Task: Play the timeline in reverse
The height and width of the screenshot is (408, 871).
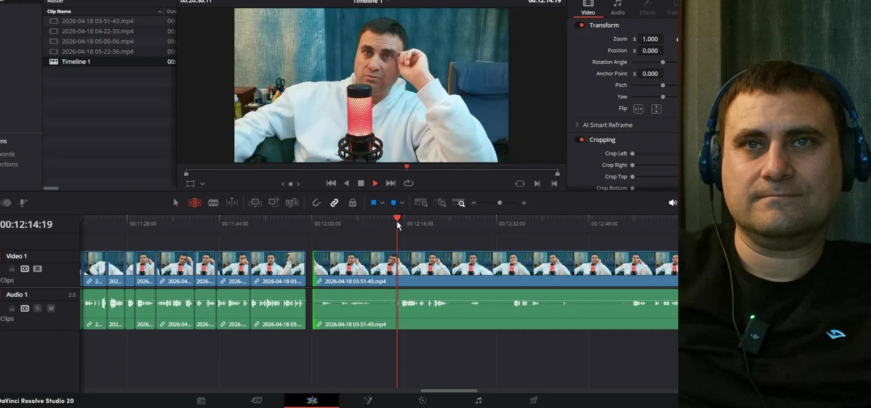Action: tap(346, 184)
